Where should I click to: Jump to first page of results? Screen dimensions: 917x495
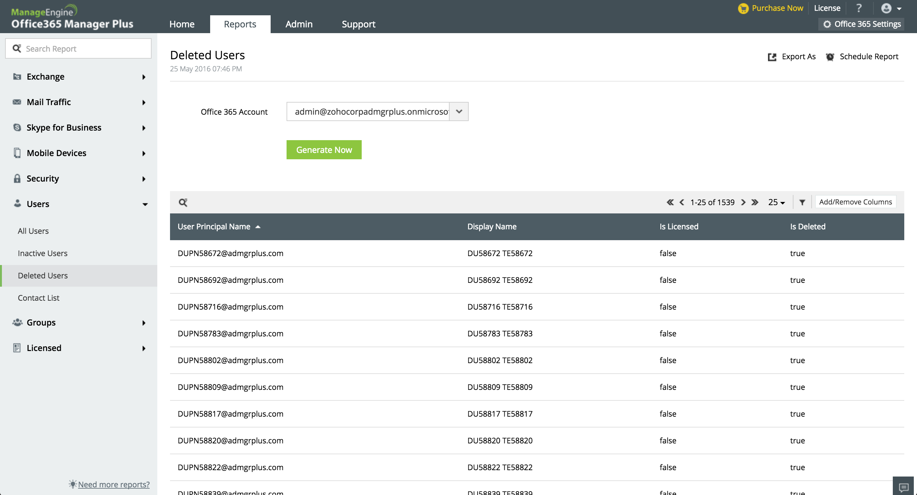pos(670,202)
